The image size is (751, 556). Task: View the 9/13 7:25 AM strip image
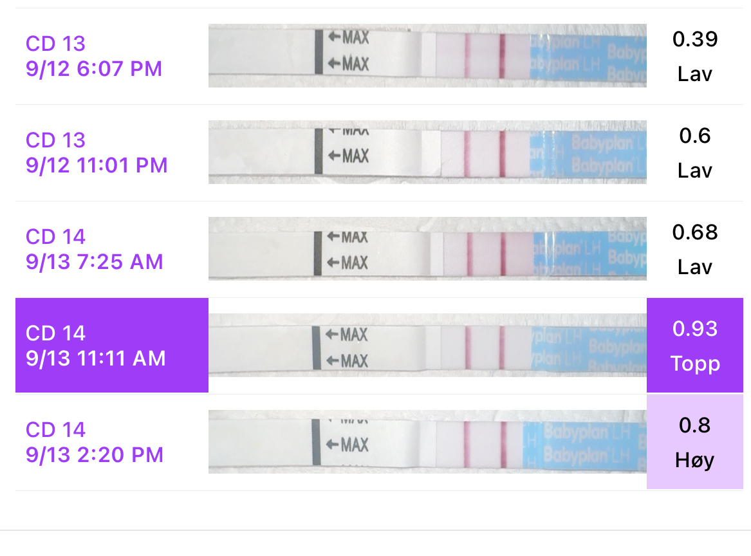pos(427,248)
